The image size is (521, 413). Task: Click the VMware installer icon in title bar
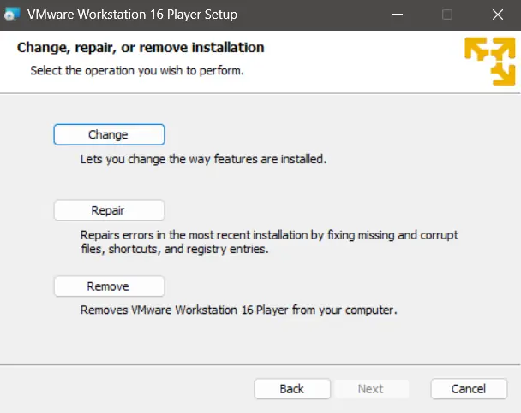(12, 15)
